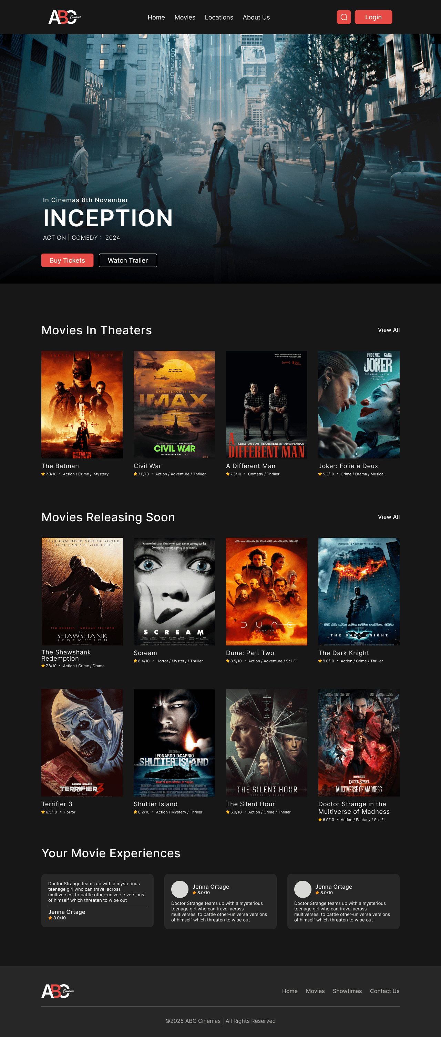Click View All for Movies In Theaters
441x1037 pixels.
tap(389, 330)
